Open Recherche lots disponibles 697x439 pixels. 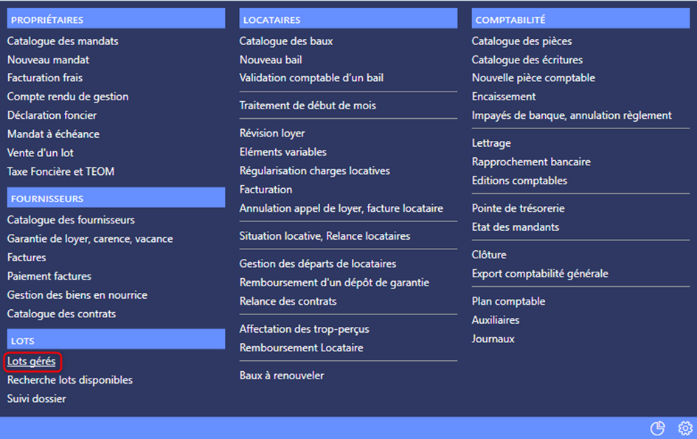[x=70, y=380]
